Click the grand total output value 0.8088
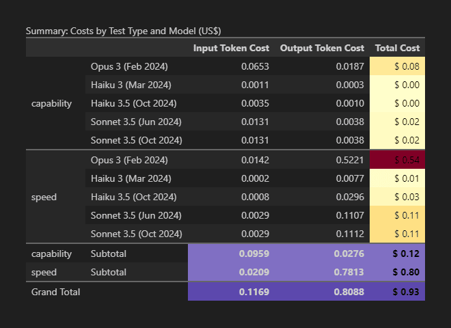The width and height of the screenshot is (451, 328). (x=349, y=292)
